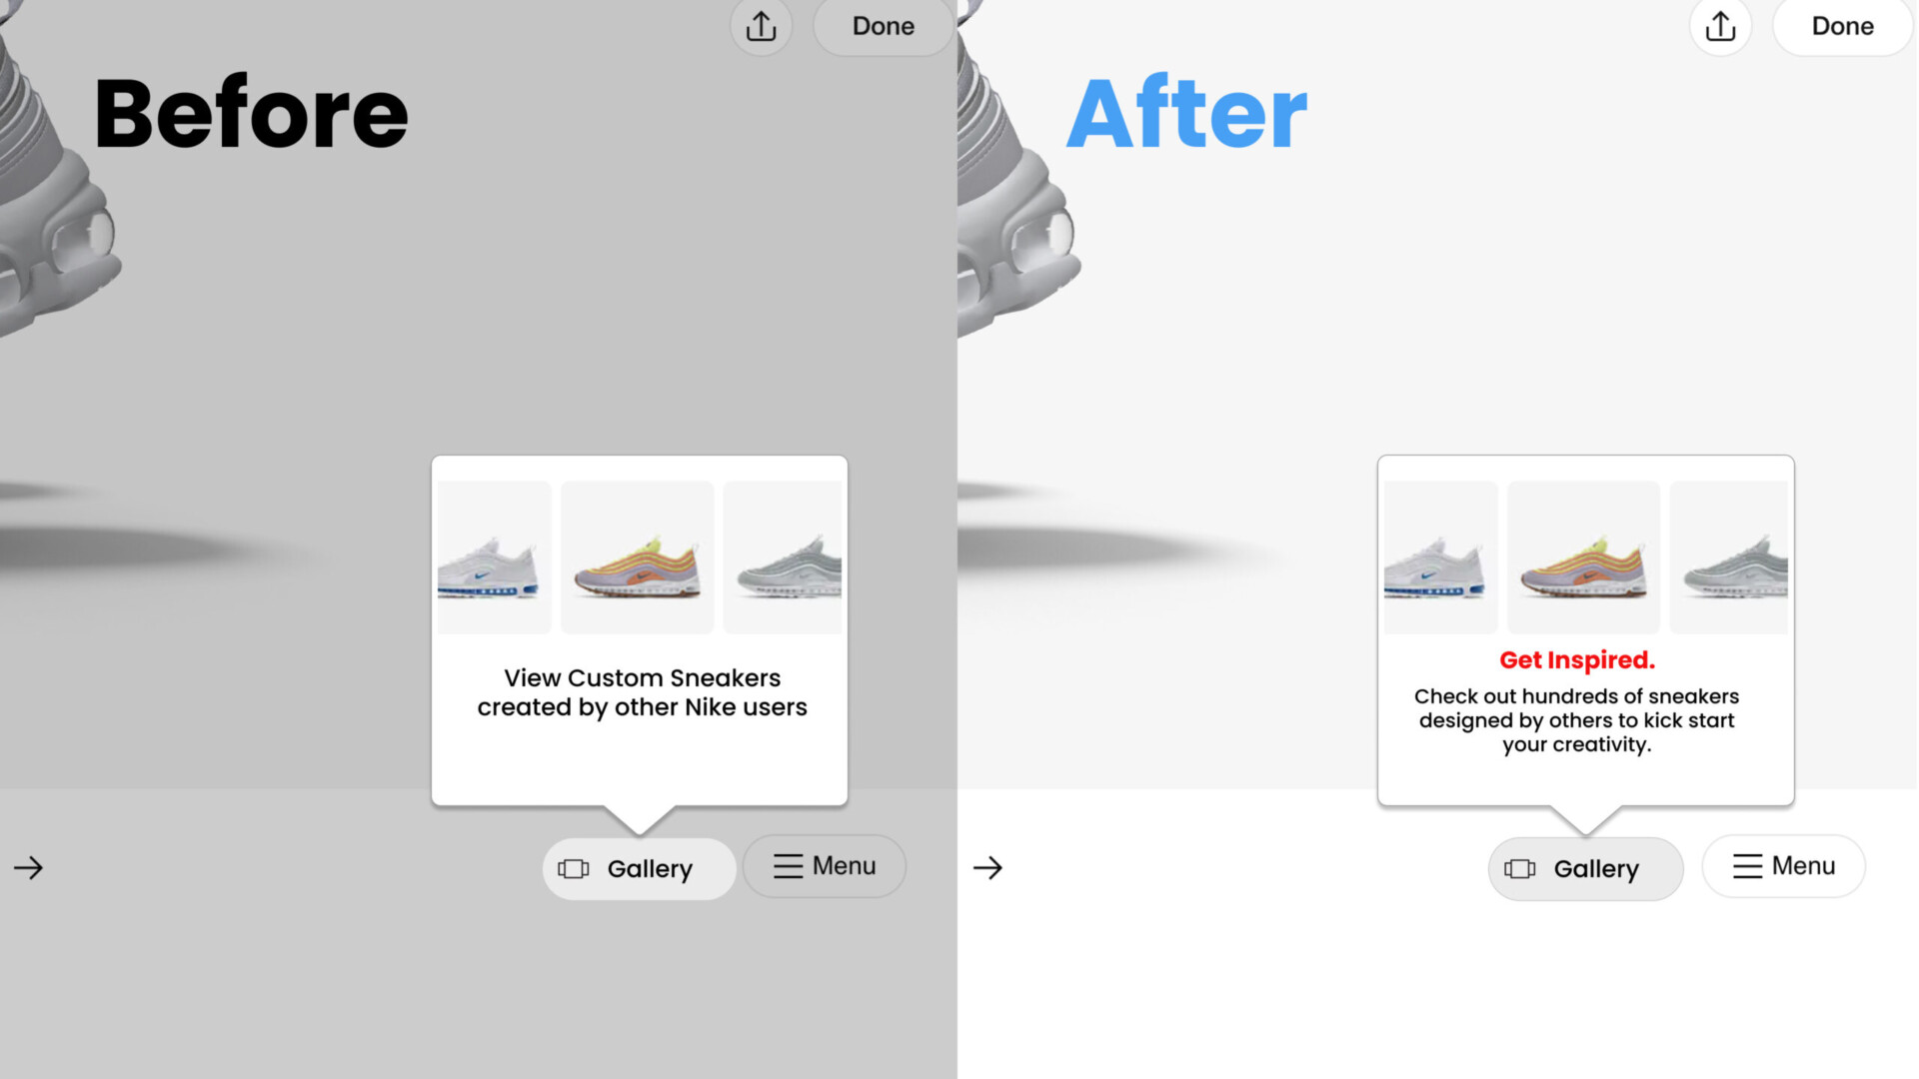The height and width of the screenshot is (1079, 1919).
Task: Select the orange striped sneaker in After popup
Action: (x=1584, y=557)
